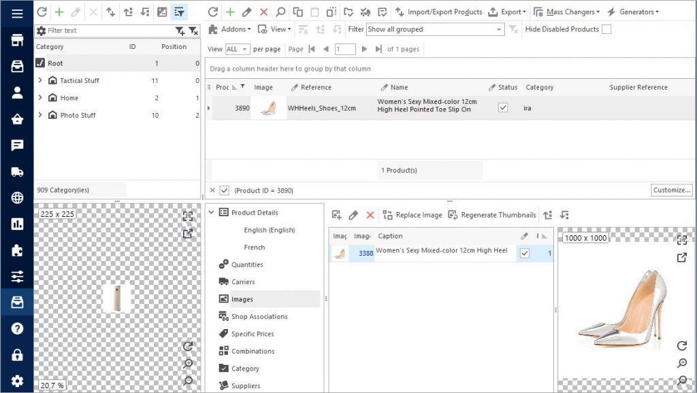Select the Images section tab
Viewport: 697px width, 393px height.
coord(242,299)
